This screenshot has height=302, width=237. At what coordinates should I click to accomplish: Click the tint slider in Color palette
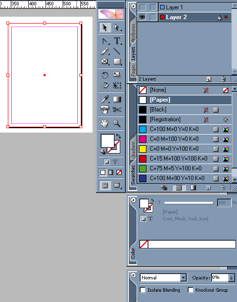click(x=189, y=203)
